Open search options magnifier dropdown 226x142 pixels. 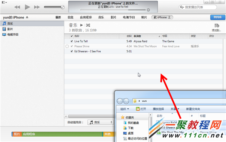pyautogui.click(x=182, y=7)
